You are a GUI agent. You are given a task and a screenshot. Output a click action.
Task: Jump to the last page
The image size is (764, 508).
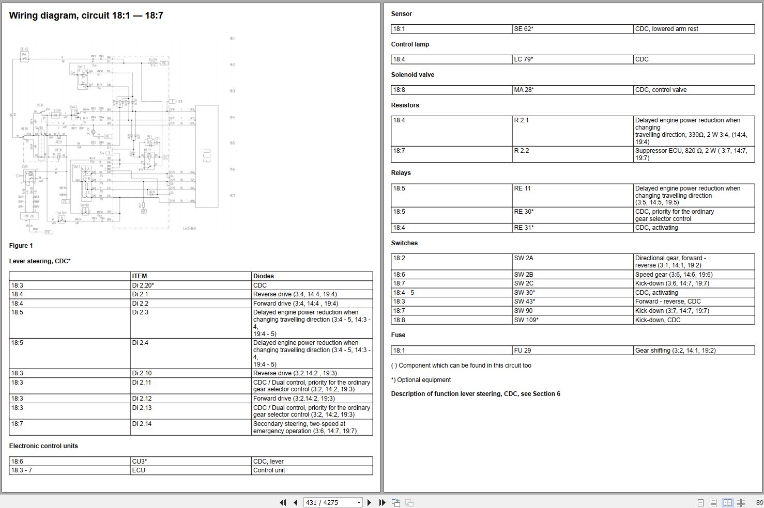coord(382,502)
